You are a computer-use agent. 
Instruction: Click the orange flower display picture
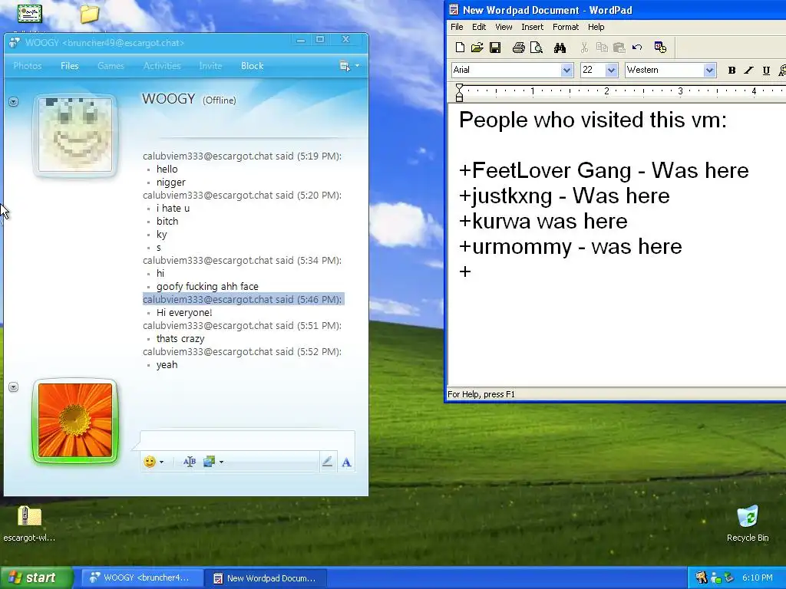click(x=75, y=420)
